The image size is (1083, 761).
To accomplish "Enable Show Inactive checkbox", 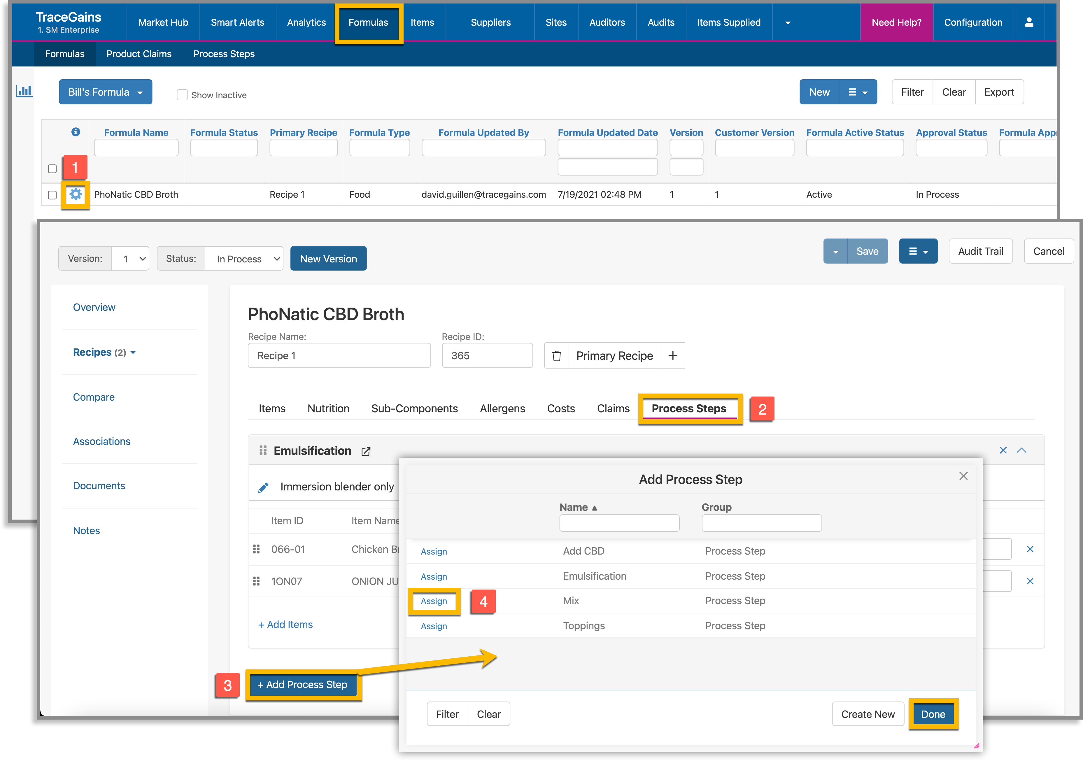I will (182, 95).
